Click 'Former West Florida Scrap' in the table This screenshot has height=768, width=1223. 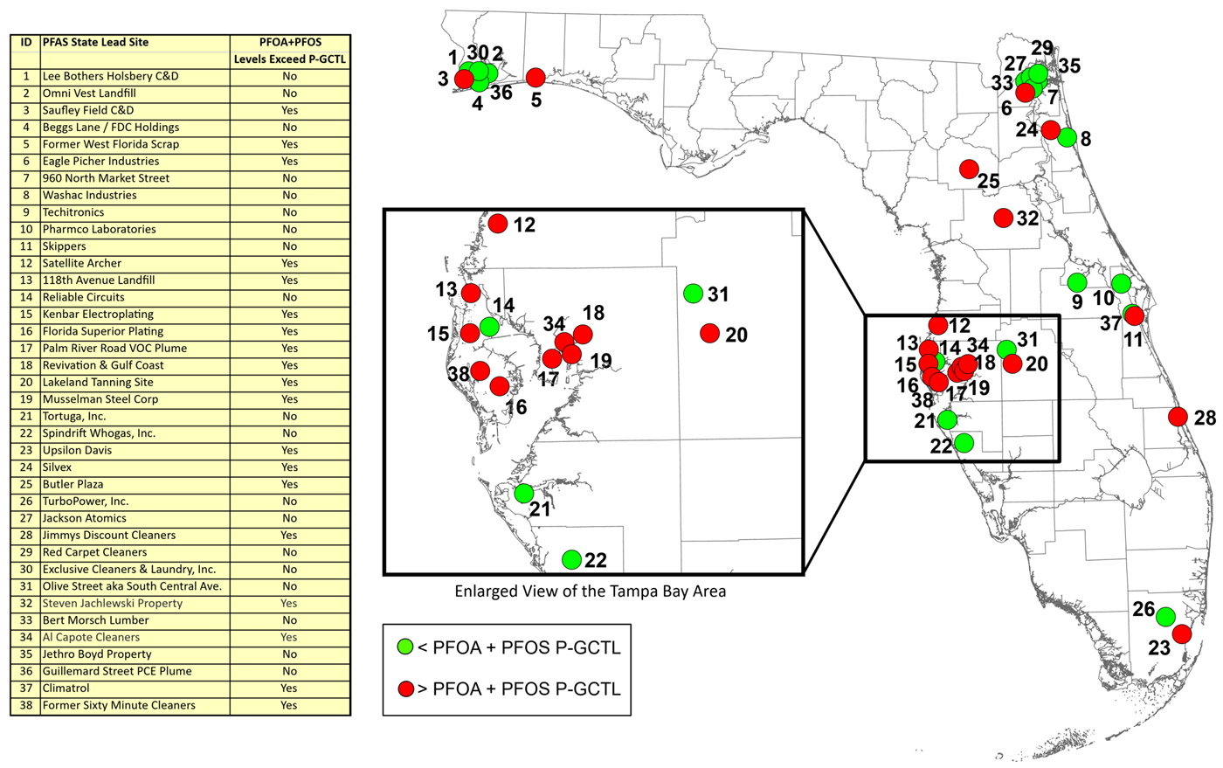click(111, 144)
